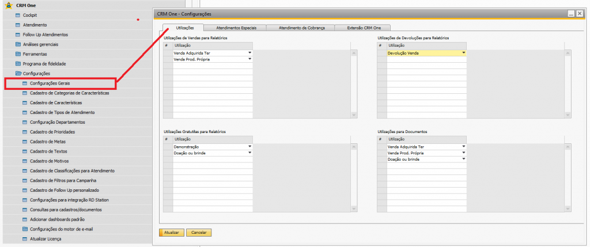Switch to the Atendimentos Especiais tab
Screen dimensions: 590x247
click(240, 28)
